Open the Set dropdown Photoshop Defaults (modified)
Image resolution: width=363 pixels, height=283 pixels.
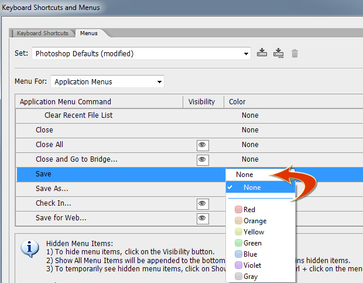(141, 53)
